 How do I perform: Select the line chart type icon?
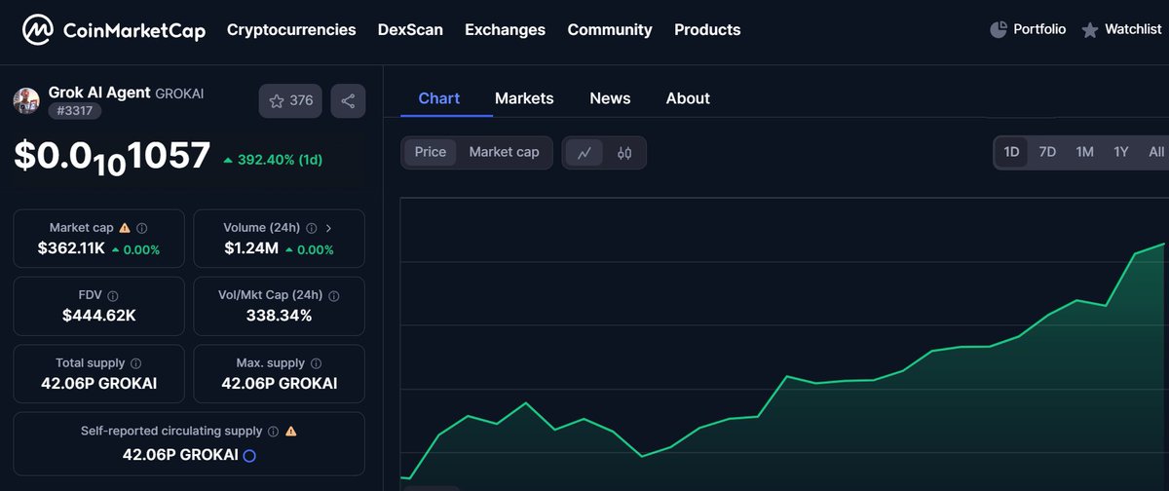(x=584, y=153)
